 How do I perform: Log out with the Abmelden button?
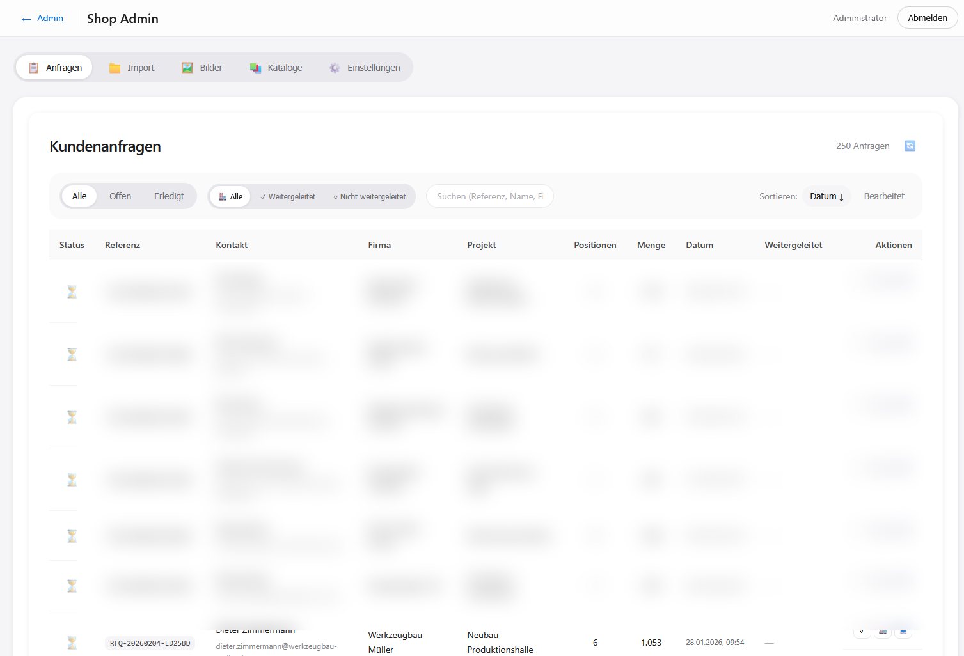[927, 18]
